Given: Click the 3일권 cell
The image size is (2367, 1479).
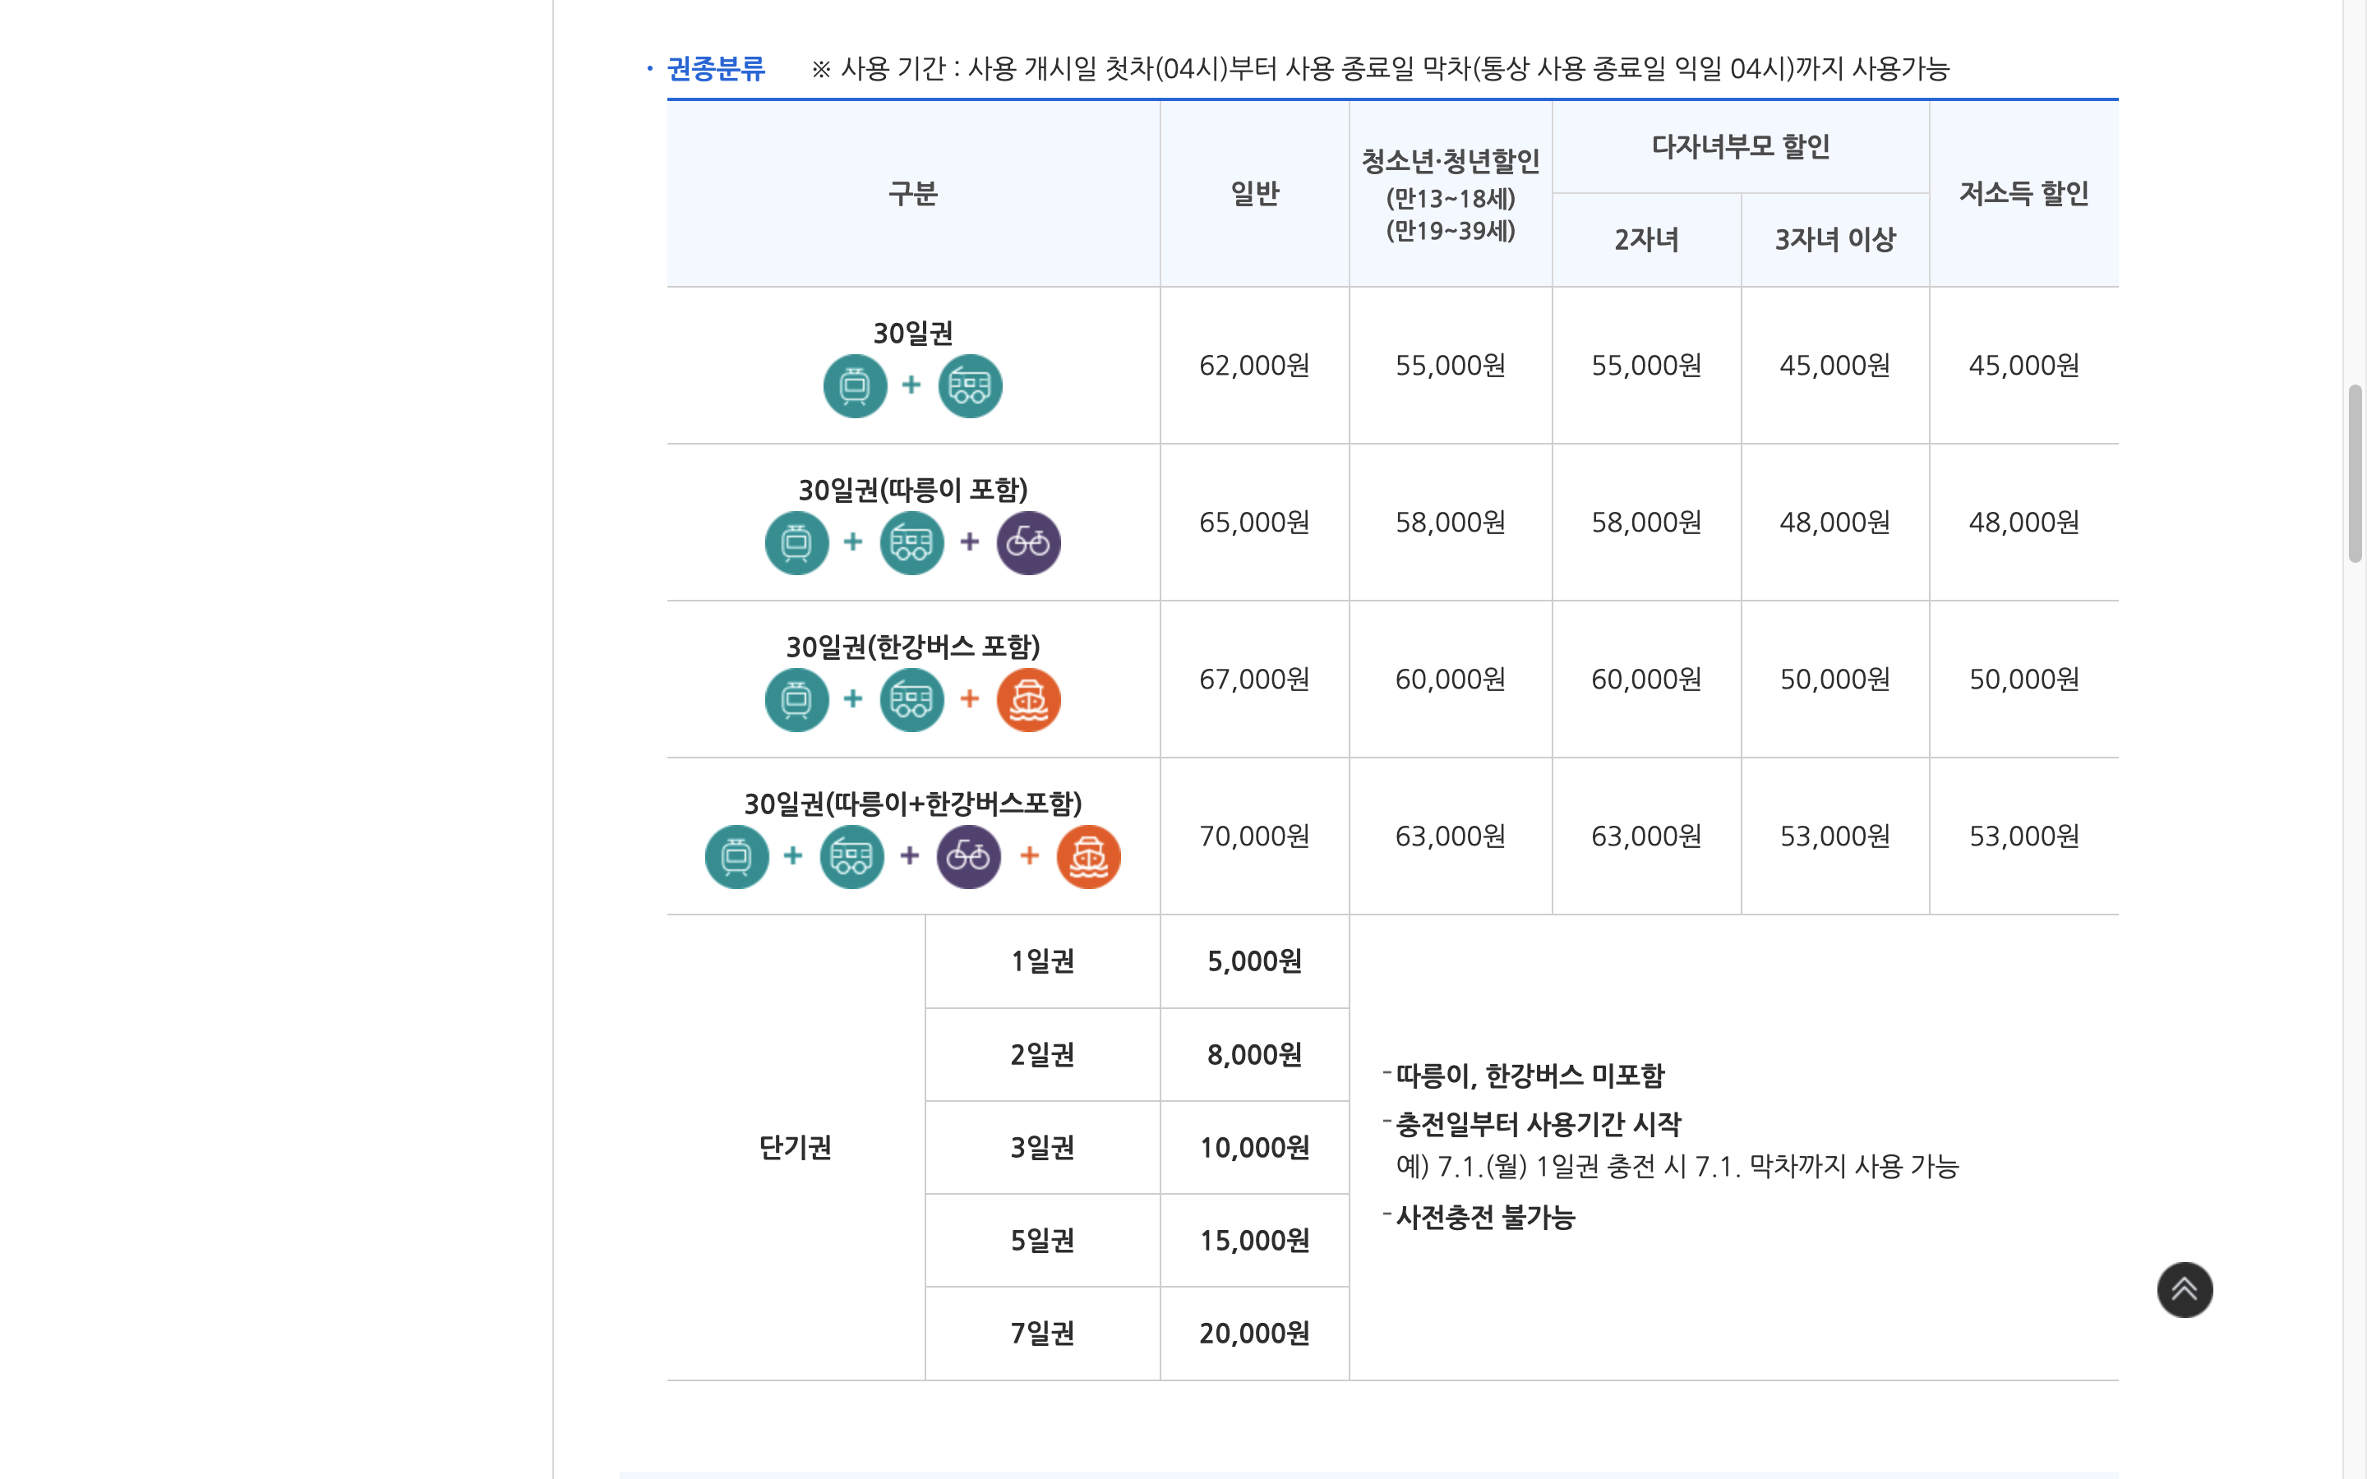Looking at the screenshot, I should (1043, 1147).
